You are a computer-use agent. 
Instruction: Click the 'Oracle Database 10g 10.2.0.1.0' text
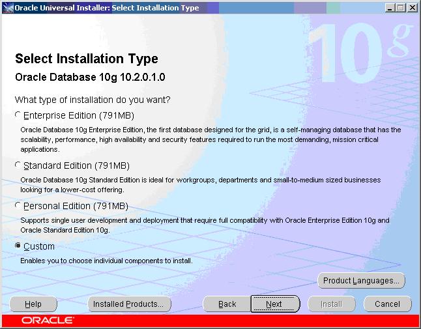90,78
